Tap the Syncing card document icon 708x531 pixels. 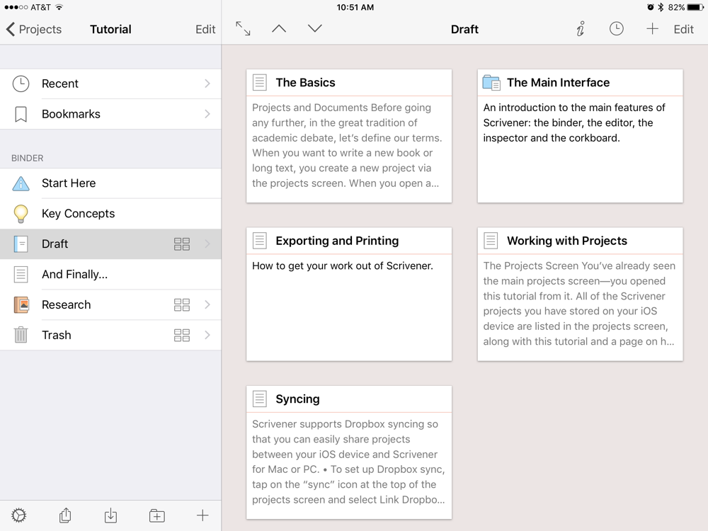pyautogui.click(x=260, y=399)
